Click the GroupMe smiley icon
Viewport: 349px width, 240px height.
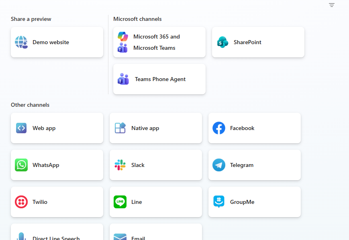(219, 201)
